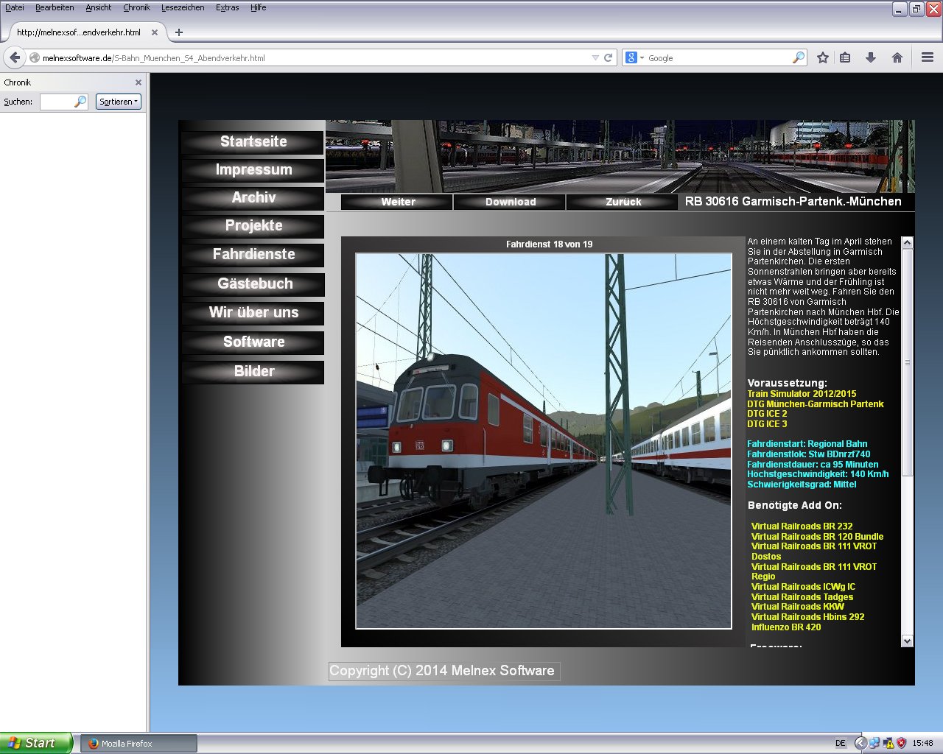Screen dimensions: 943x754
Task: Click the red train screenshot image
Action: coord(544,441)
